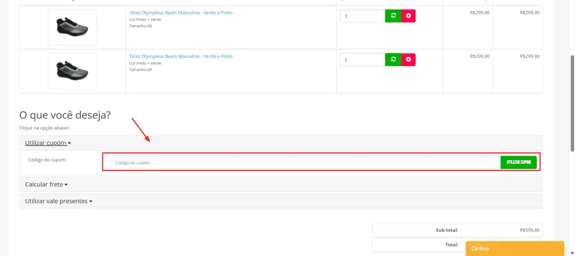The width and height of the screenshot is (575, 256).
Task: Click the Sub-total value R$599,80
Action: click(529, 230)
